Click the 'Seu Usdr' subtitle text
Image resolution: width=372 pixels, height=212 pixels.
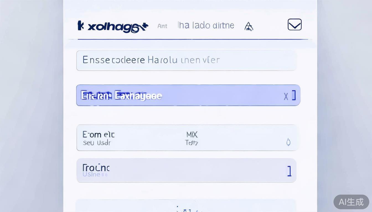pyautogui.click(x=97, y=143)
